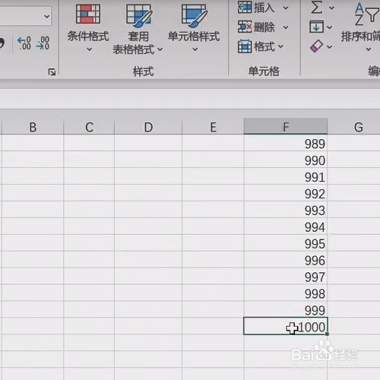Select cell containing 993

point(286,210)
